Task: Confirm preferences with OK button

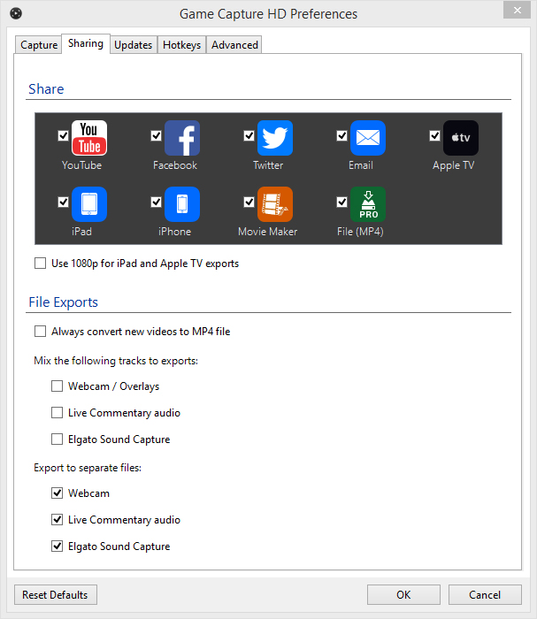Action: pyautogui.click(x=403, y=595)
